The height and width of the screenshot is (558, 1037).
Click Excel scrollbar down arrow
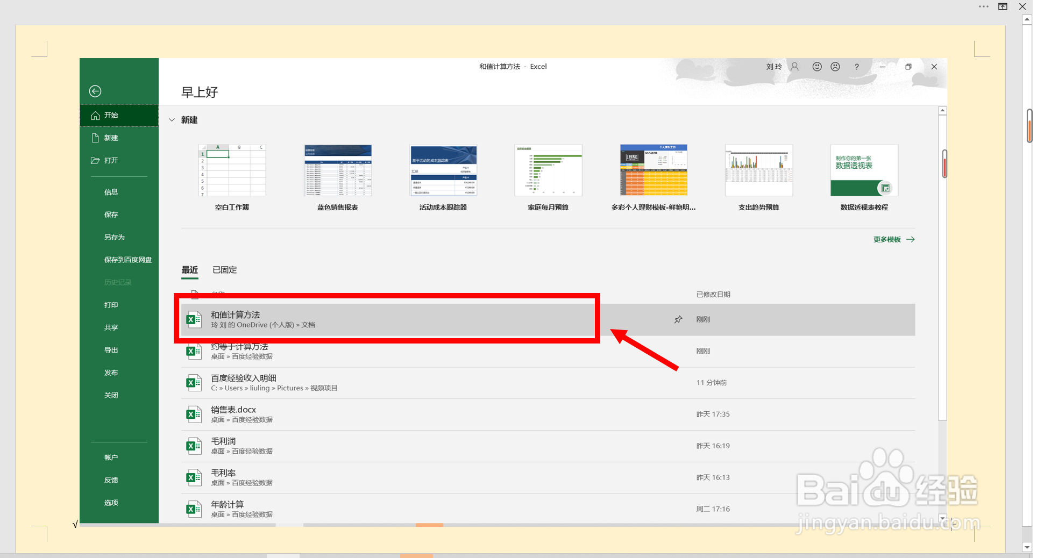coord(942,518)
